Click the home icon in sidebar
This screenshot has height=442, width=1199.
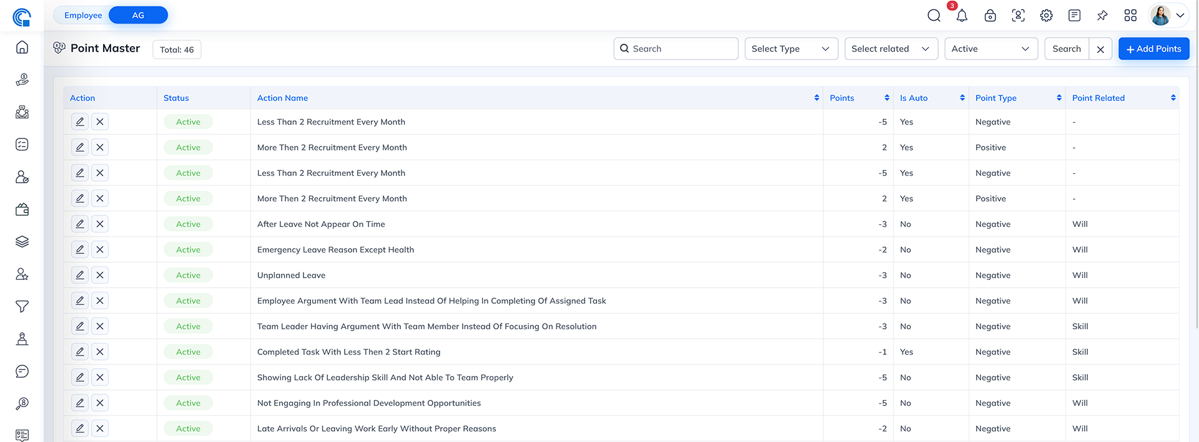[22, 47]
